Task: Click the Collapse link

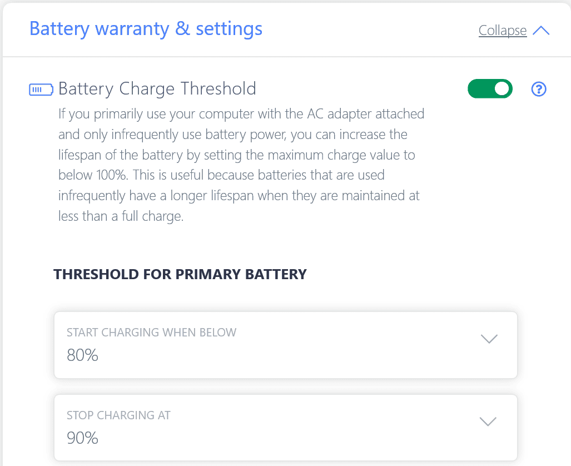Action: click(x=502, y=31)
